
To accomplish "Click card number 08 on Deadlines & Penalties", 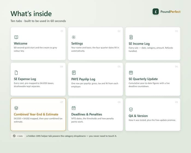I will tap(119, 102).
